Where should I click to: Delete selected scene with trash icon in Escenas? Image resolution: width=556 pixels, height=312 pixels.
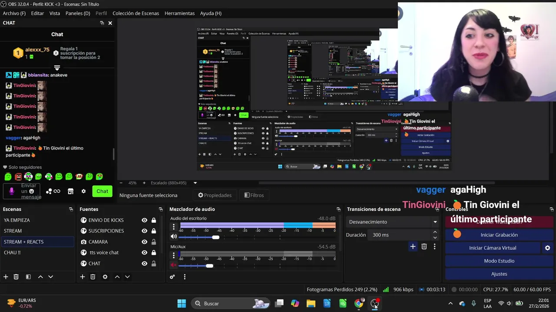[16, 277]
